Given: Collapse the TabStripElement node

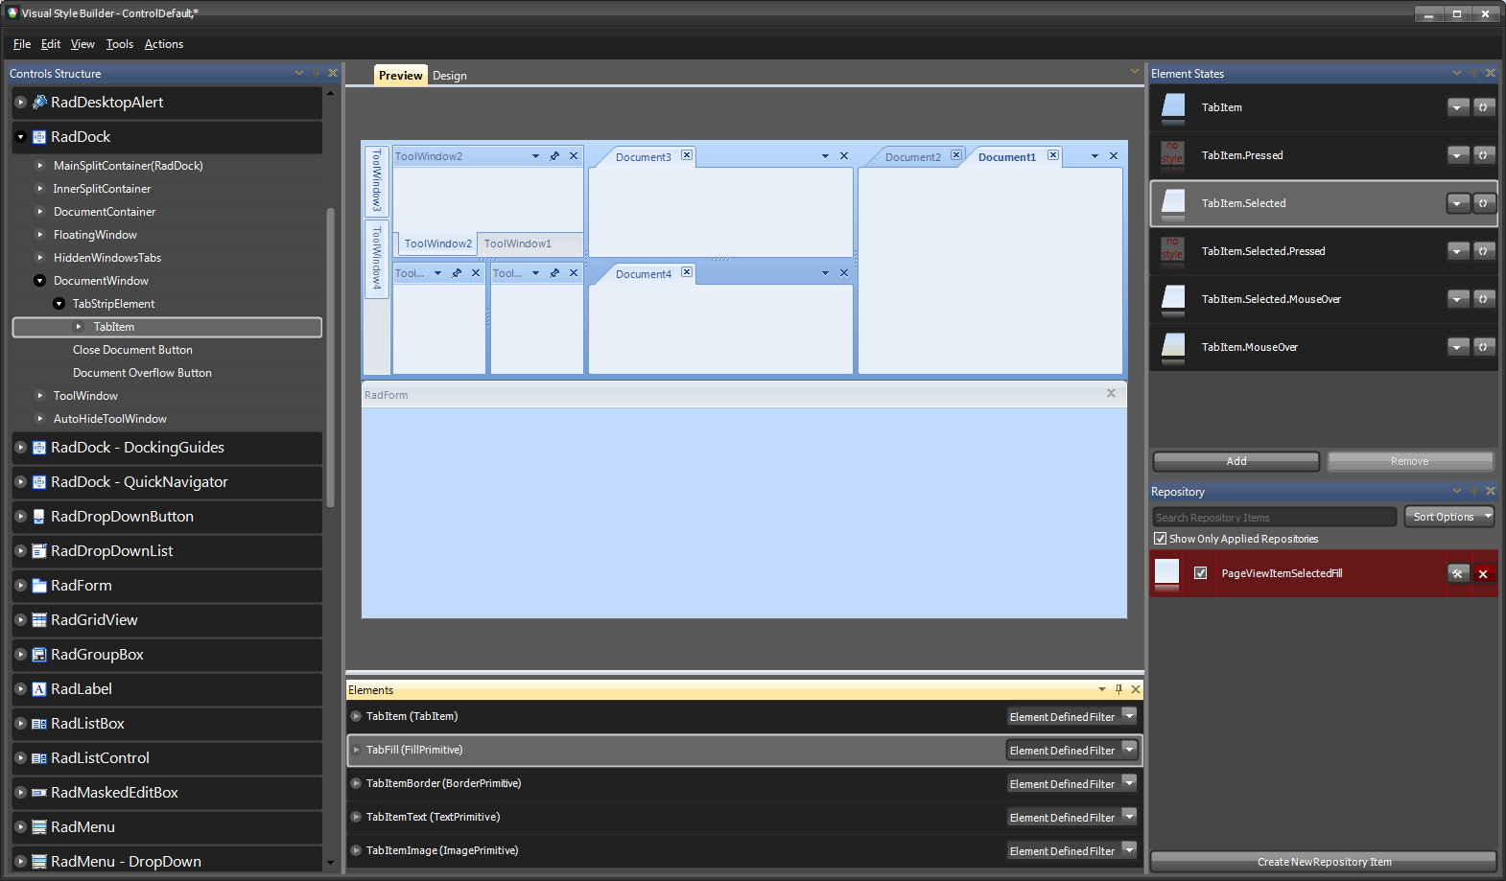Looking at the screenshot, I should coord(59,304).
